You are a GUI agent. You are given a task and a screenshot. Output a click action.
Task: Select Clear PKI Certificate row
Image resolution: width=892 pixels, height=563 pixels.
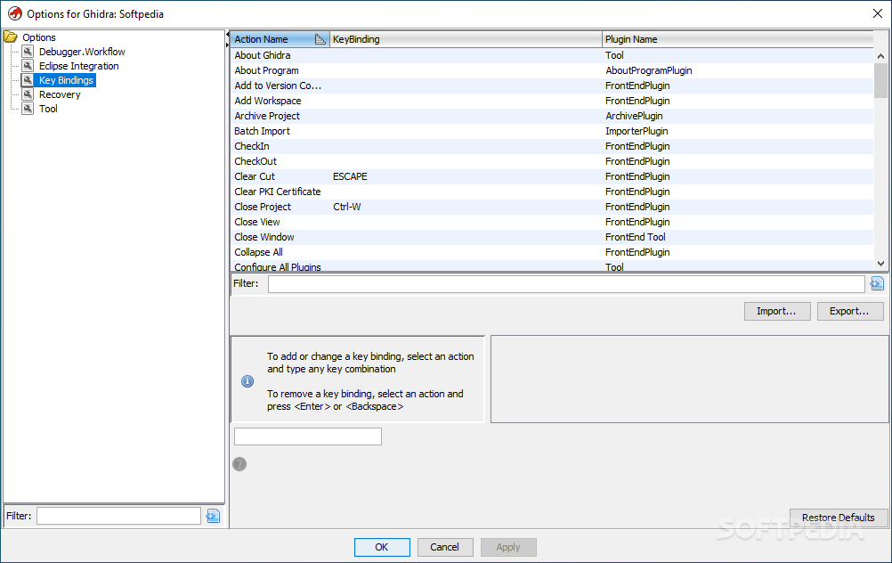pos(552,192)
